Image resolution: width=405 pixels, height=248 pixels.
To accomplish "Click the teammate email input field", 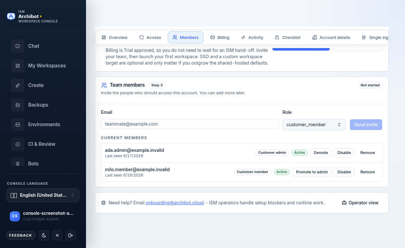I will pos(190,124).
